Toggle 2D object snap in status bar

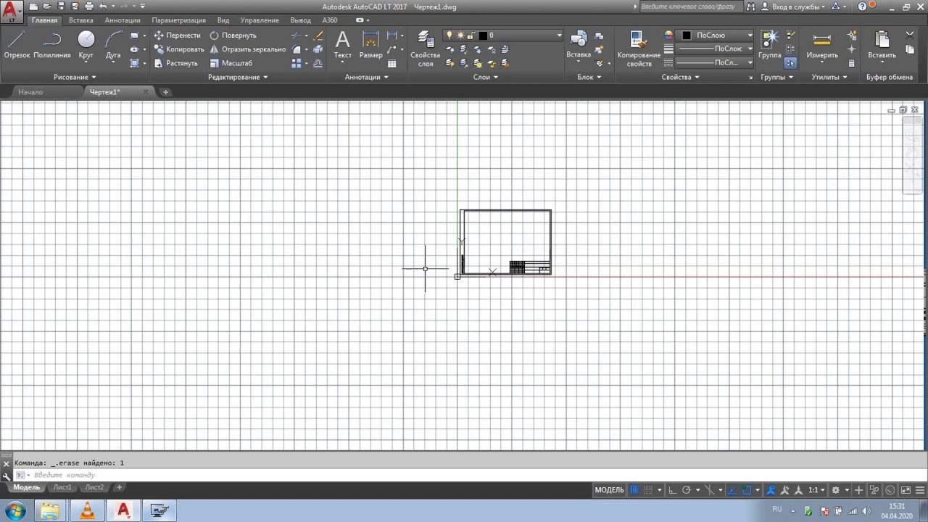click(747, 490)
